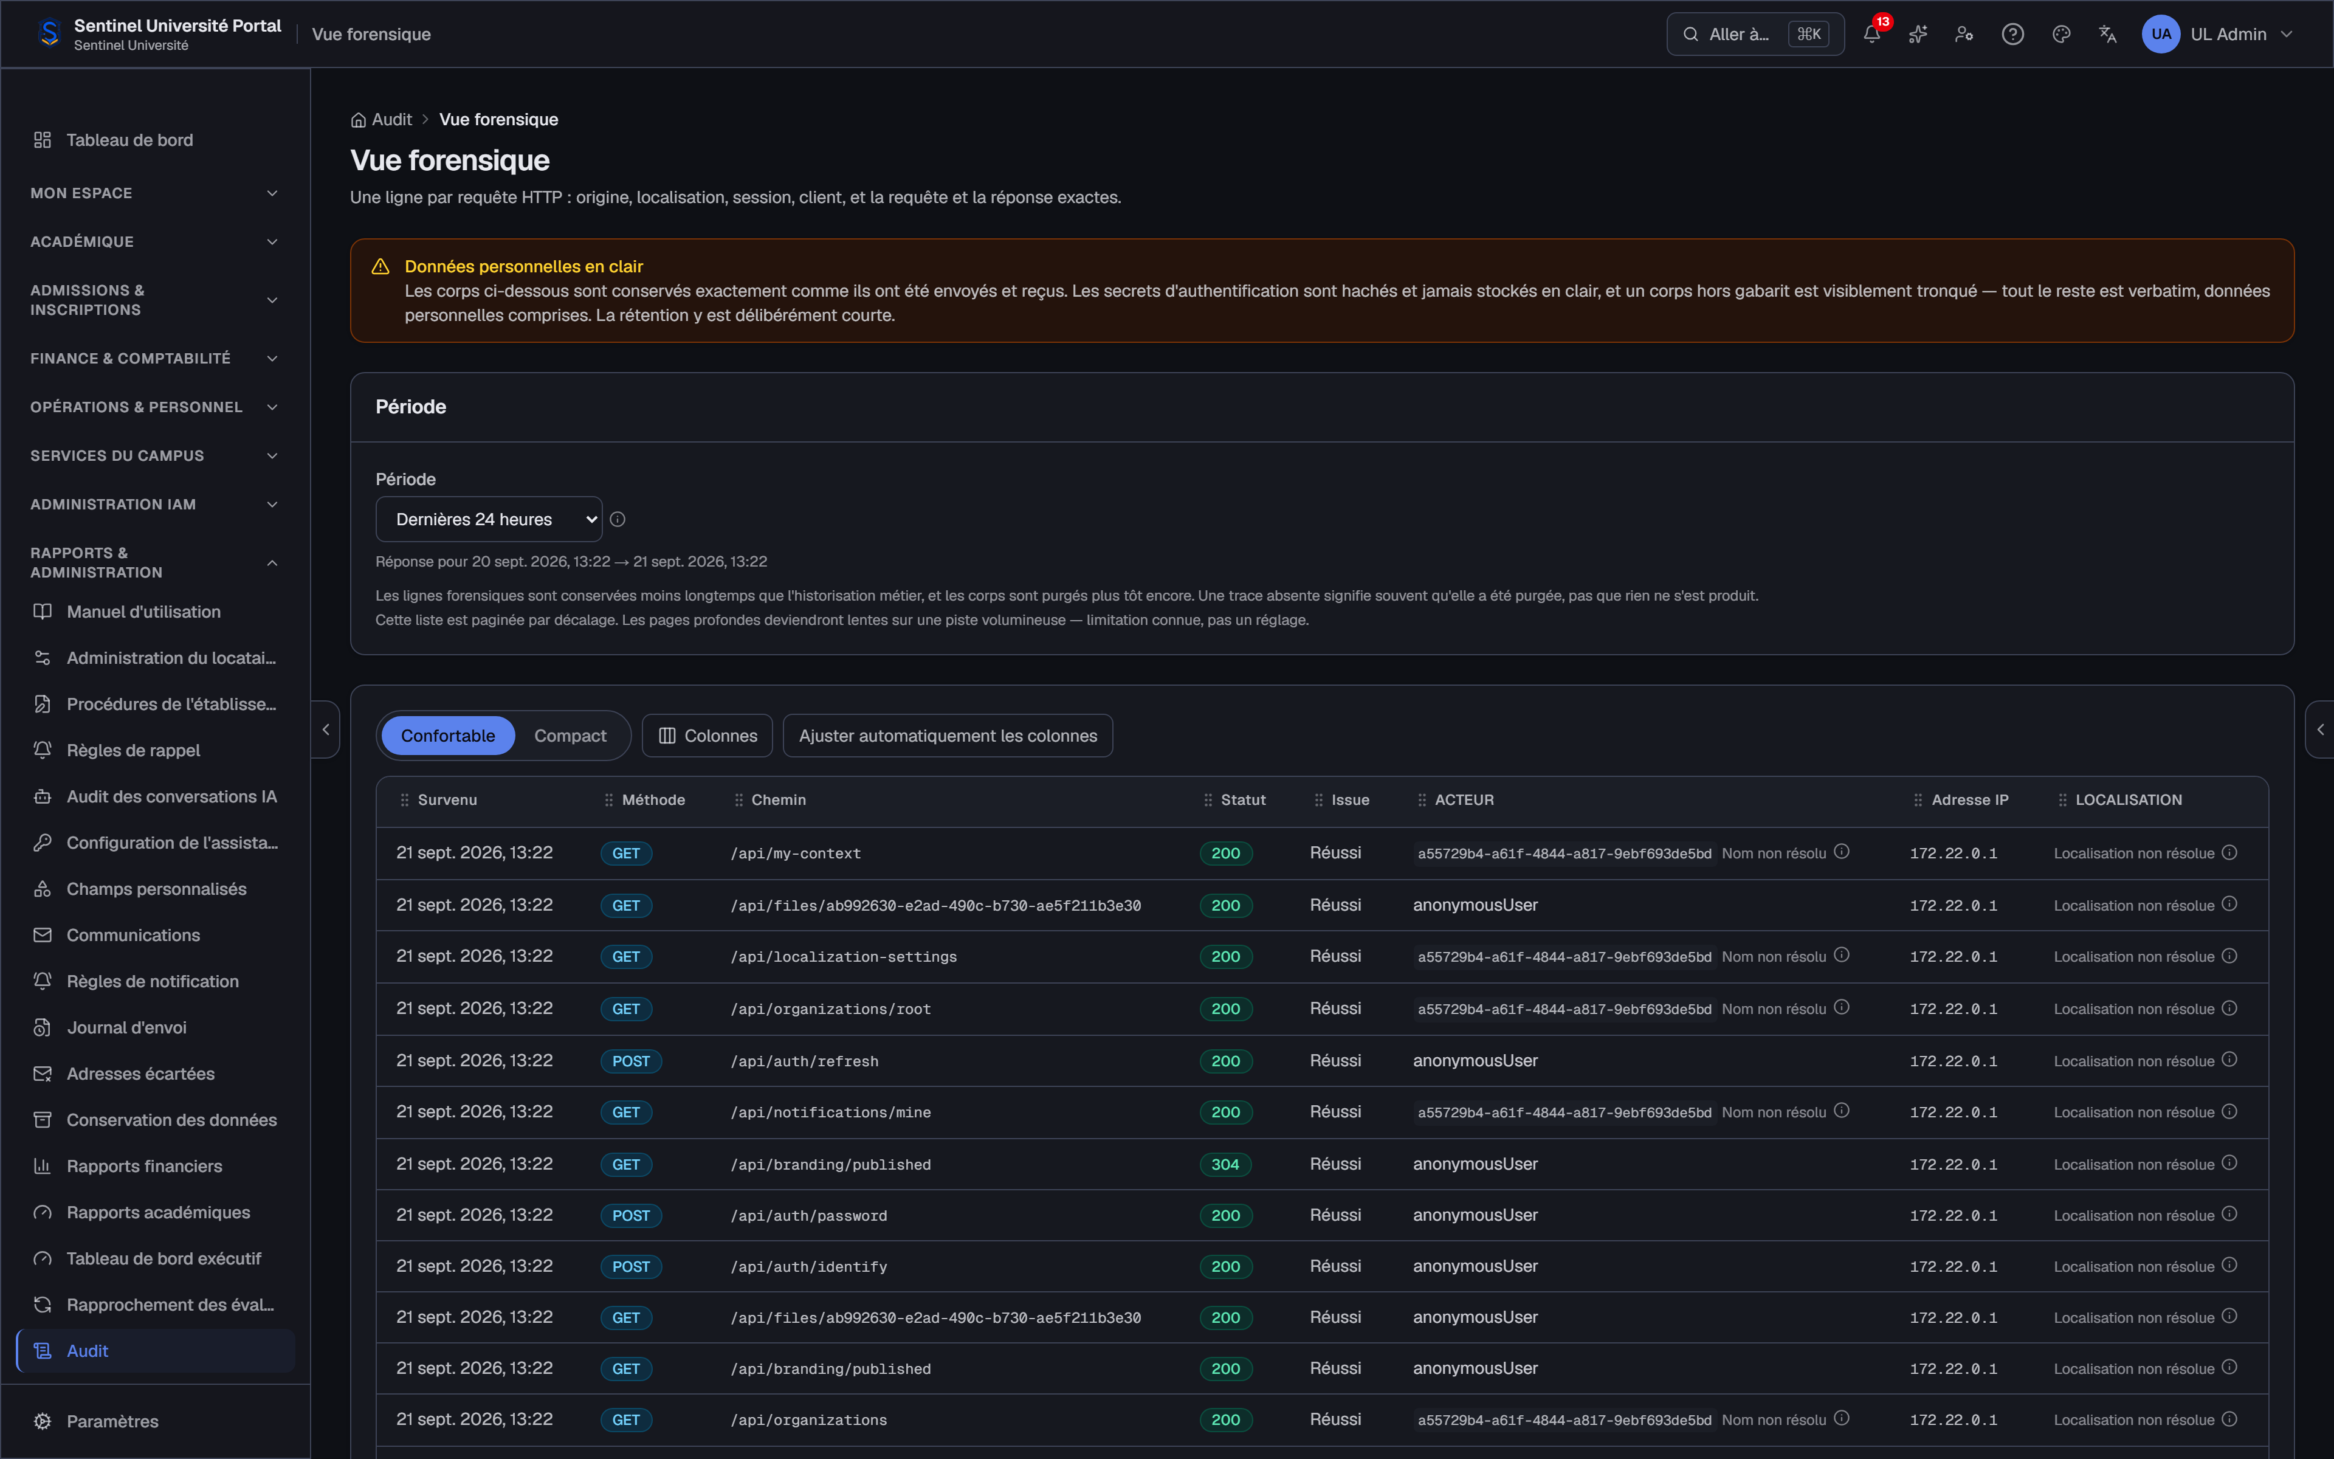Image resolution: width=2334 pixels, height=1459 pixels.
Task: Click localisation info icon in /api/auth/refresh row
Action: [x=2229, y=1058]
